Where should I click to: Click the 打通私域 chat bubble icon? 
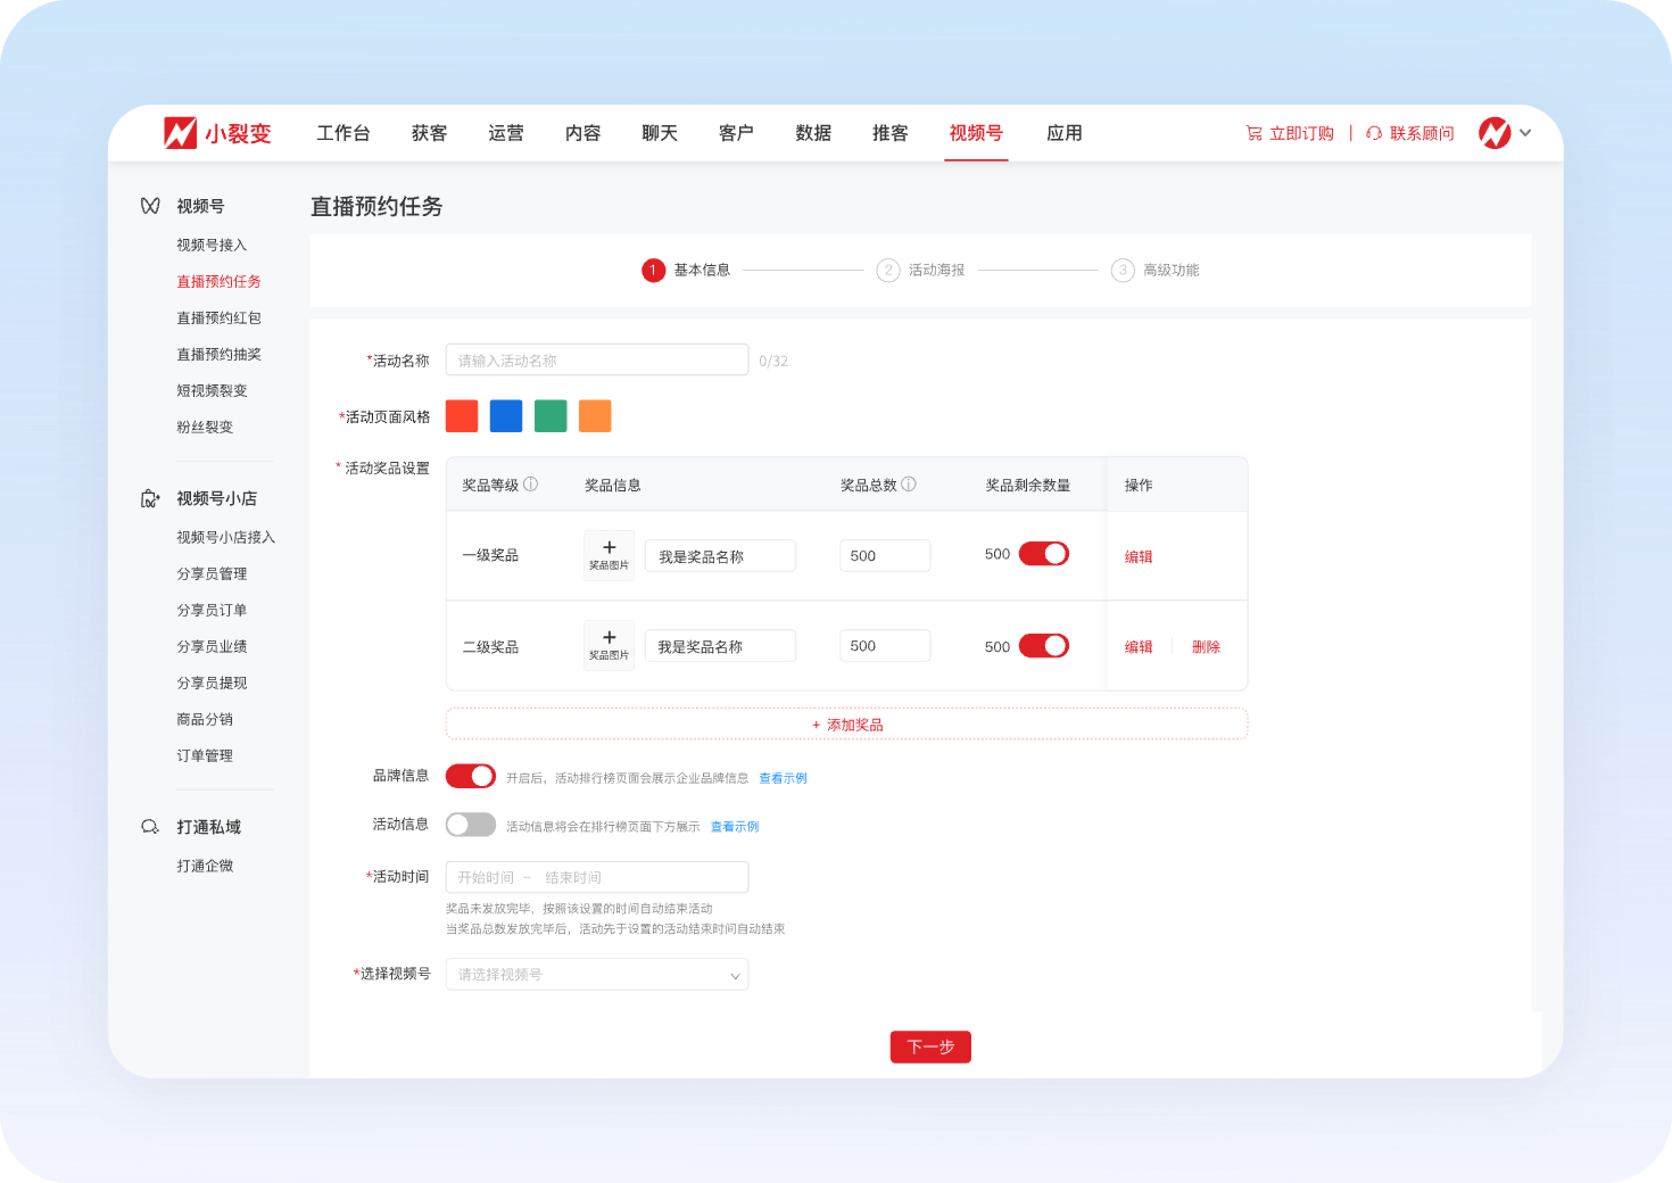(x=149, y=827)
